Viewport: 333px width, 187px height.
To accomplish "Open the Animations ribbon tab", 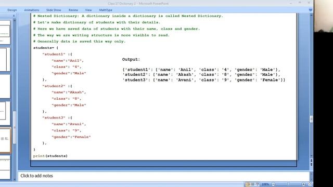I will (32, 10).
